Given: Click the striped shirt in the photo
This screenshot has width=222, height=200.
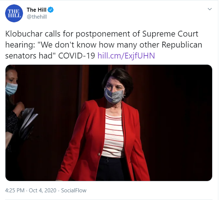Looking at the screenshot, I should (113, 136).
